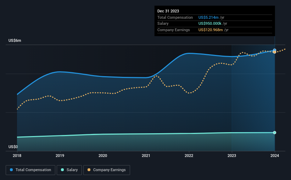This screenshot has width=291, height=180.
Task: Click the orange Company Earnings data point at 2024
Action: [x=275, y=52]
